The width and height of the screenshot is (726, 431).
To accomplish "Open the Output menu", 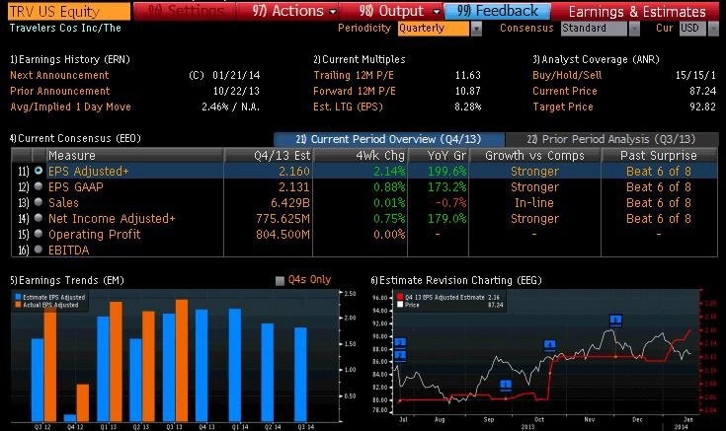I will [391, 11].
